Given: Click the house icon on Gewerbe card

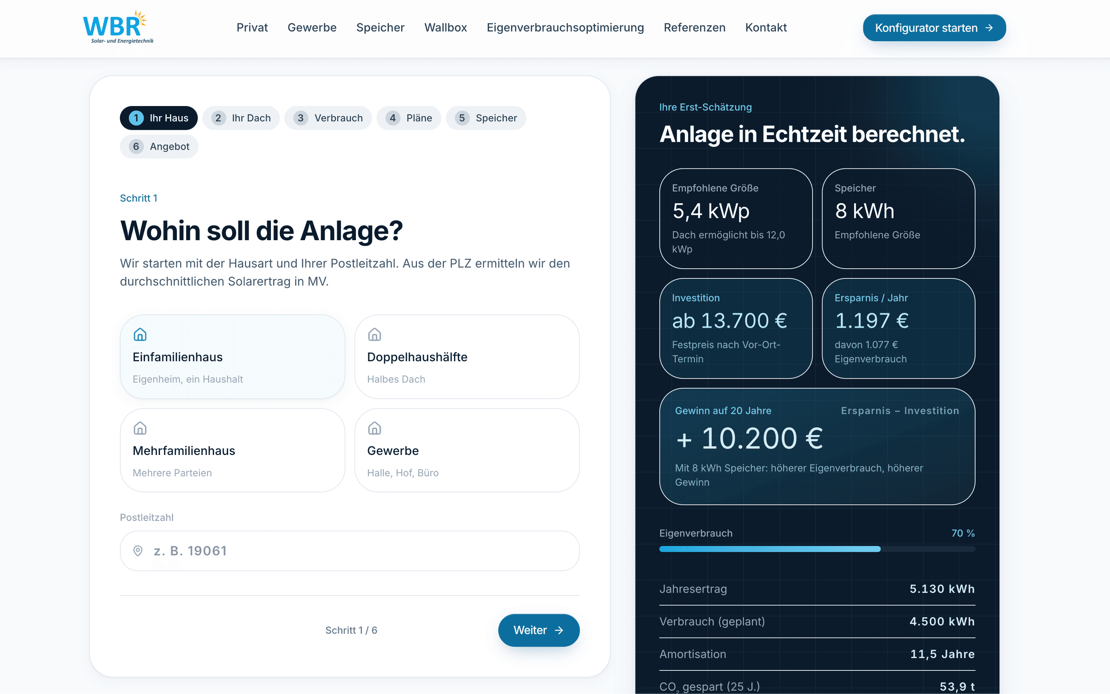Looking at the screenshot, I should point(374,428).
